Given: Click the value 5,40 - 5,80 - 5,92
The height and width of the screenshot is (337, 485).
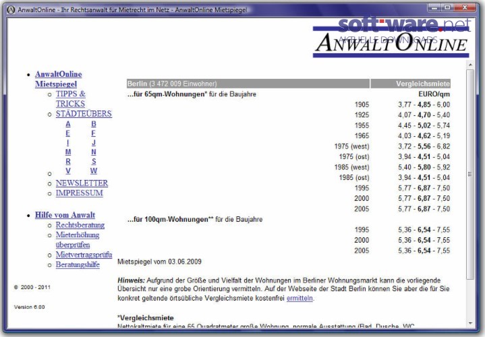Looking at the screenshot, I should [424, 167].
